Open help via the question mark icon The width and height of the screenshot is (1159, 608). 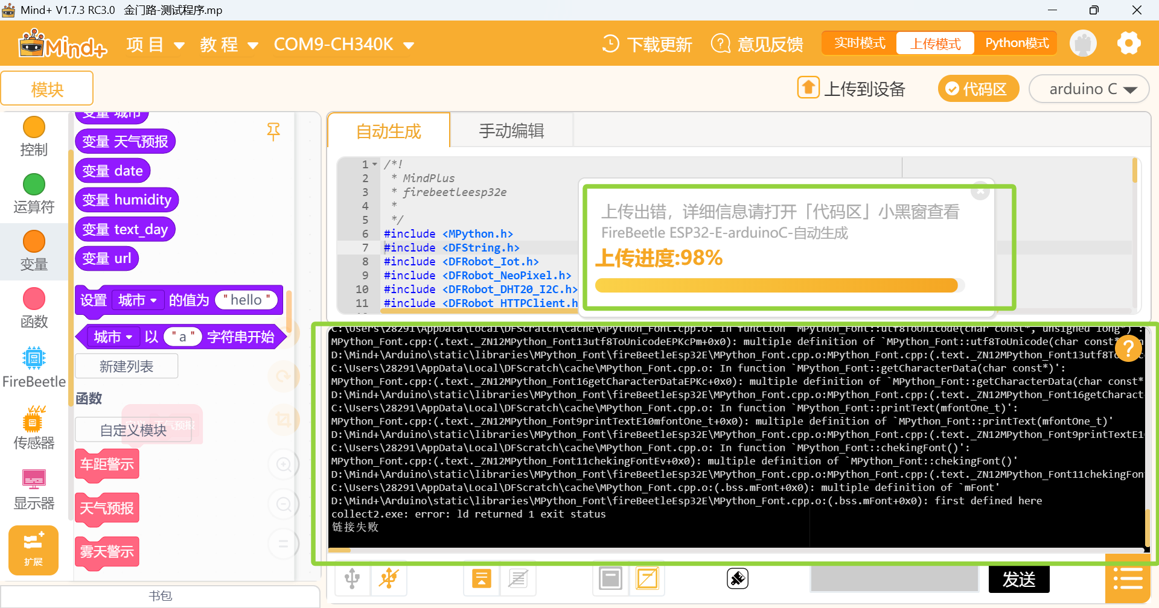pyautogui.click(x=1128, y=348)
